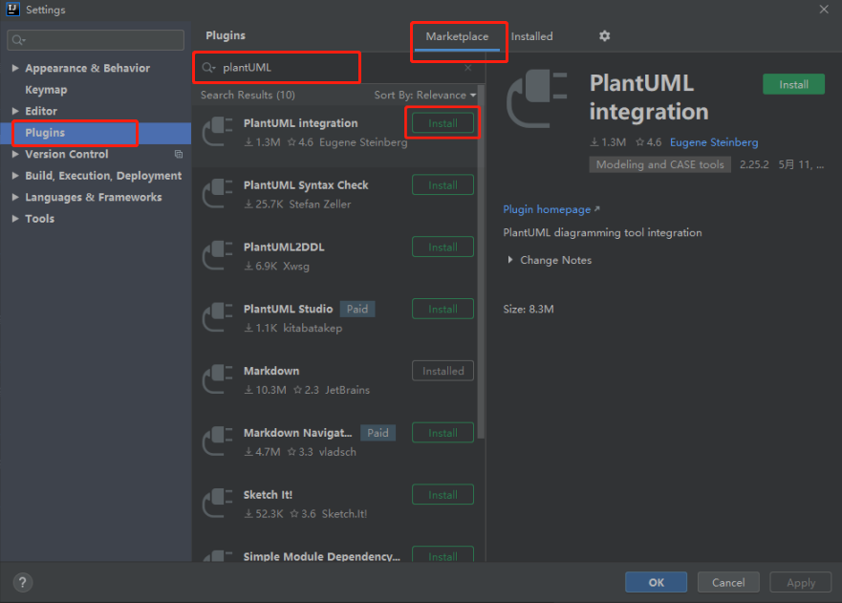Viewport: 842px width, 603px height.
Task: Open the Sort By Relevance dropdown
Action: tap(424, 96)
